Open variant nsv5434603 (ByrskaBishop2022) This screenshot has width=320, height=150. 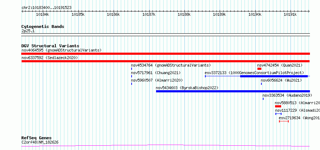(x=187, y=88)
